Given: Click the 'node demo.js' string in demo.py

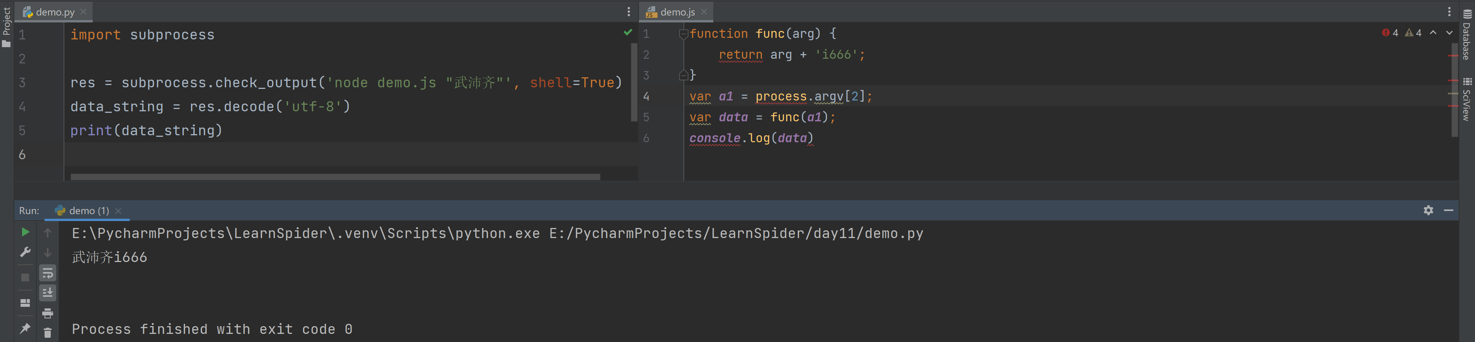Looking at the screenshot, I should (385, 83).
